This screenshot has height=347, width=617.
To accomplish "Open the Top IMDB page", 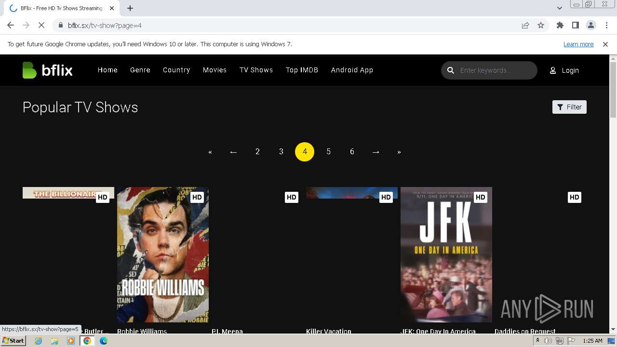I will point(302,70).
